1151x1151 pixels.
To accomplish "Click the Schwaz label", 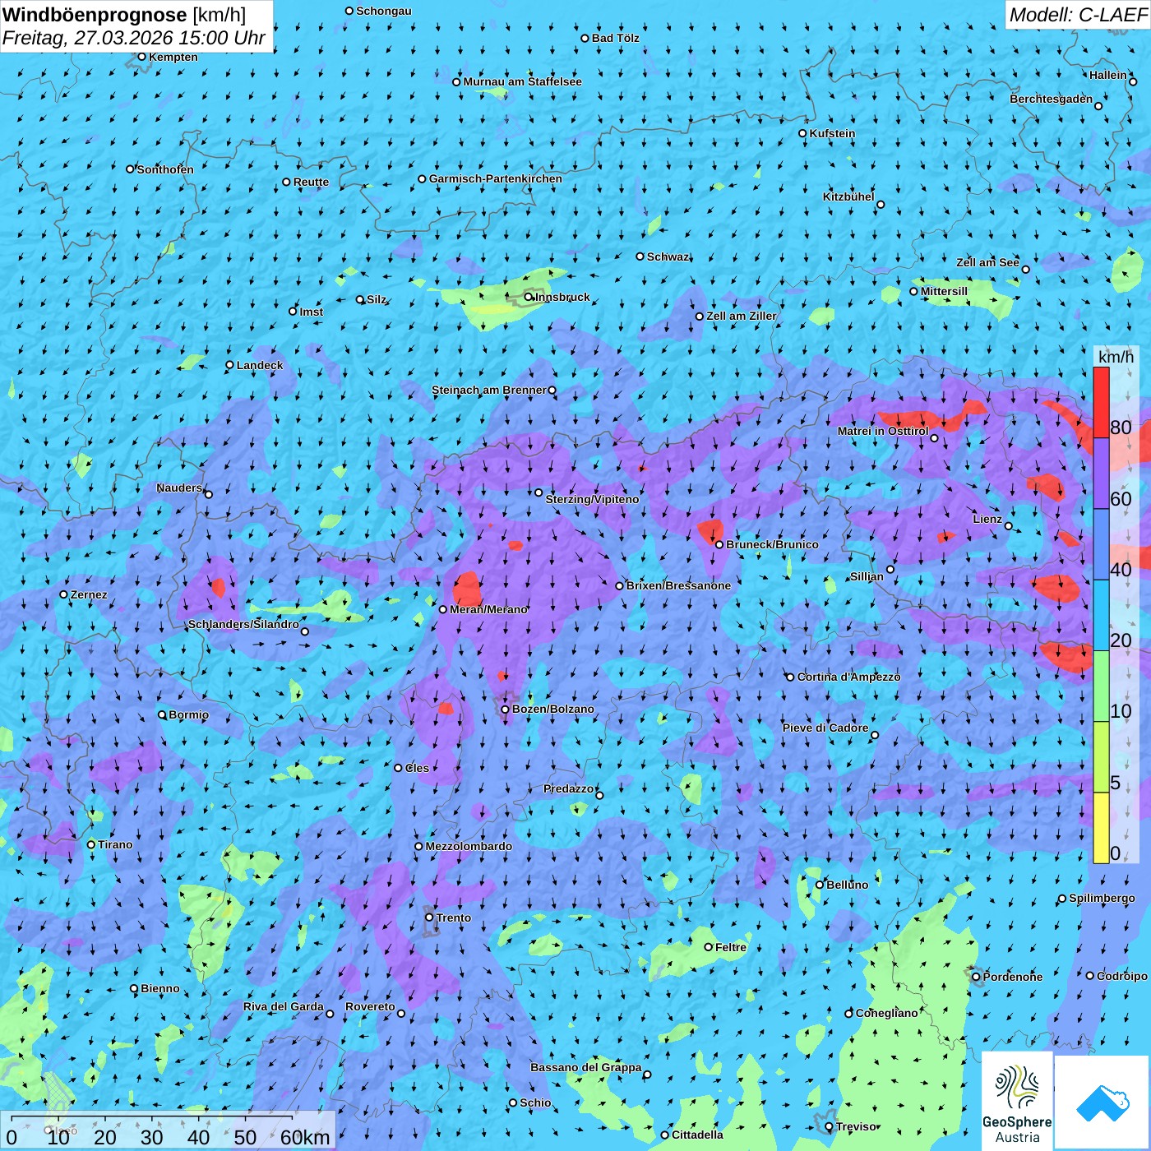I will (668, 257).
